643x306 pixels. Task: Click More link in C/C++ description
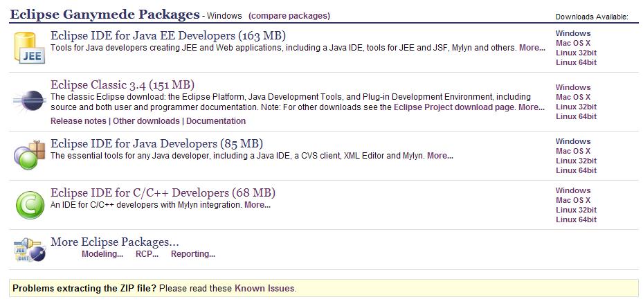click(257, 205)
